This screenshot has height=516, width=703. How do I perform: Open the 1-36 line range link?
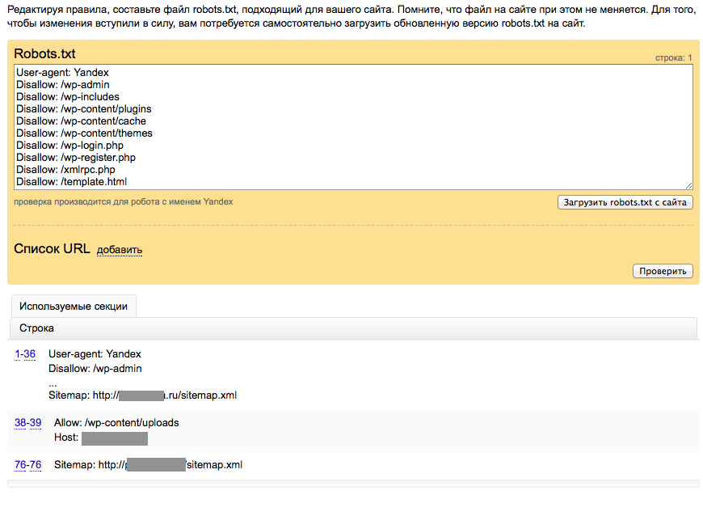click(25, 354)
